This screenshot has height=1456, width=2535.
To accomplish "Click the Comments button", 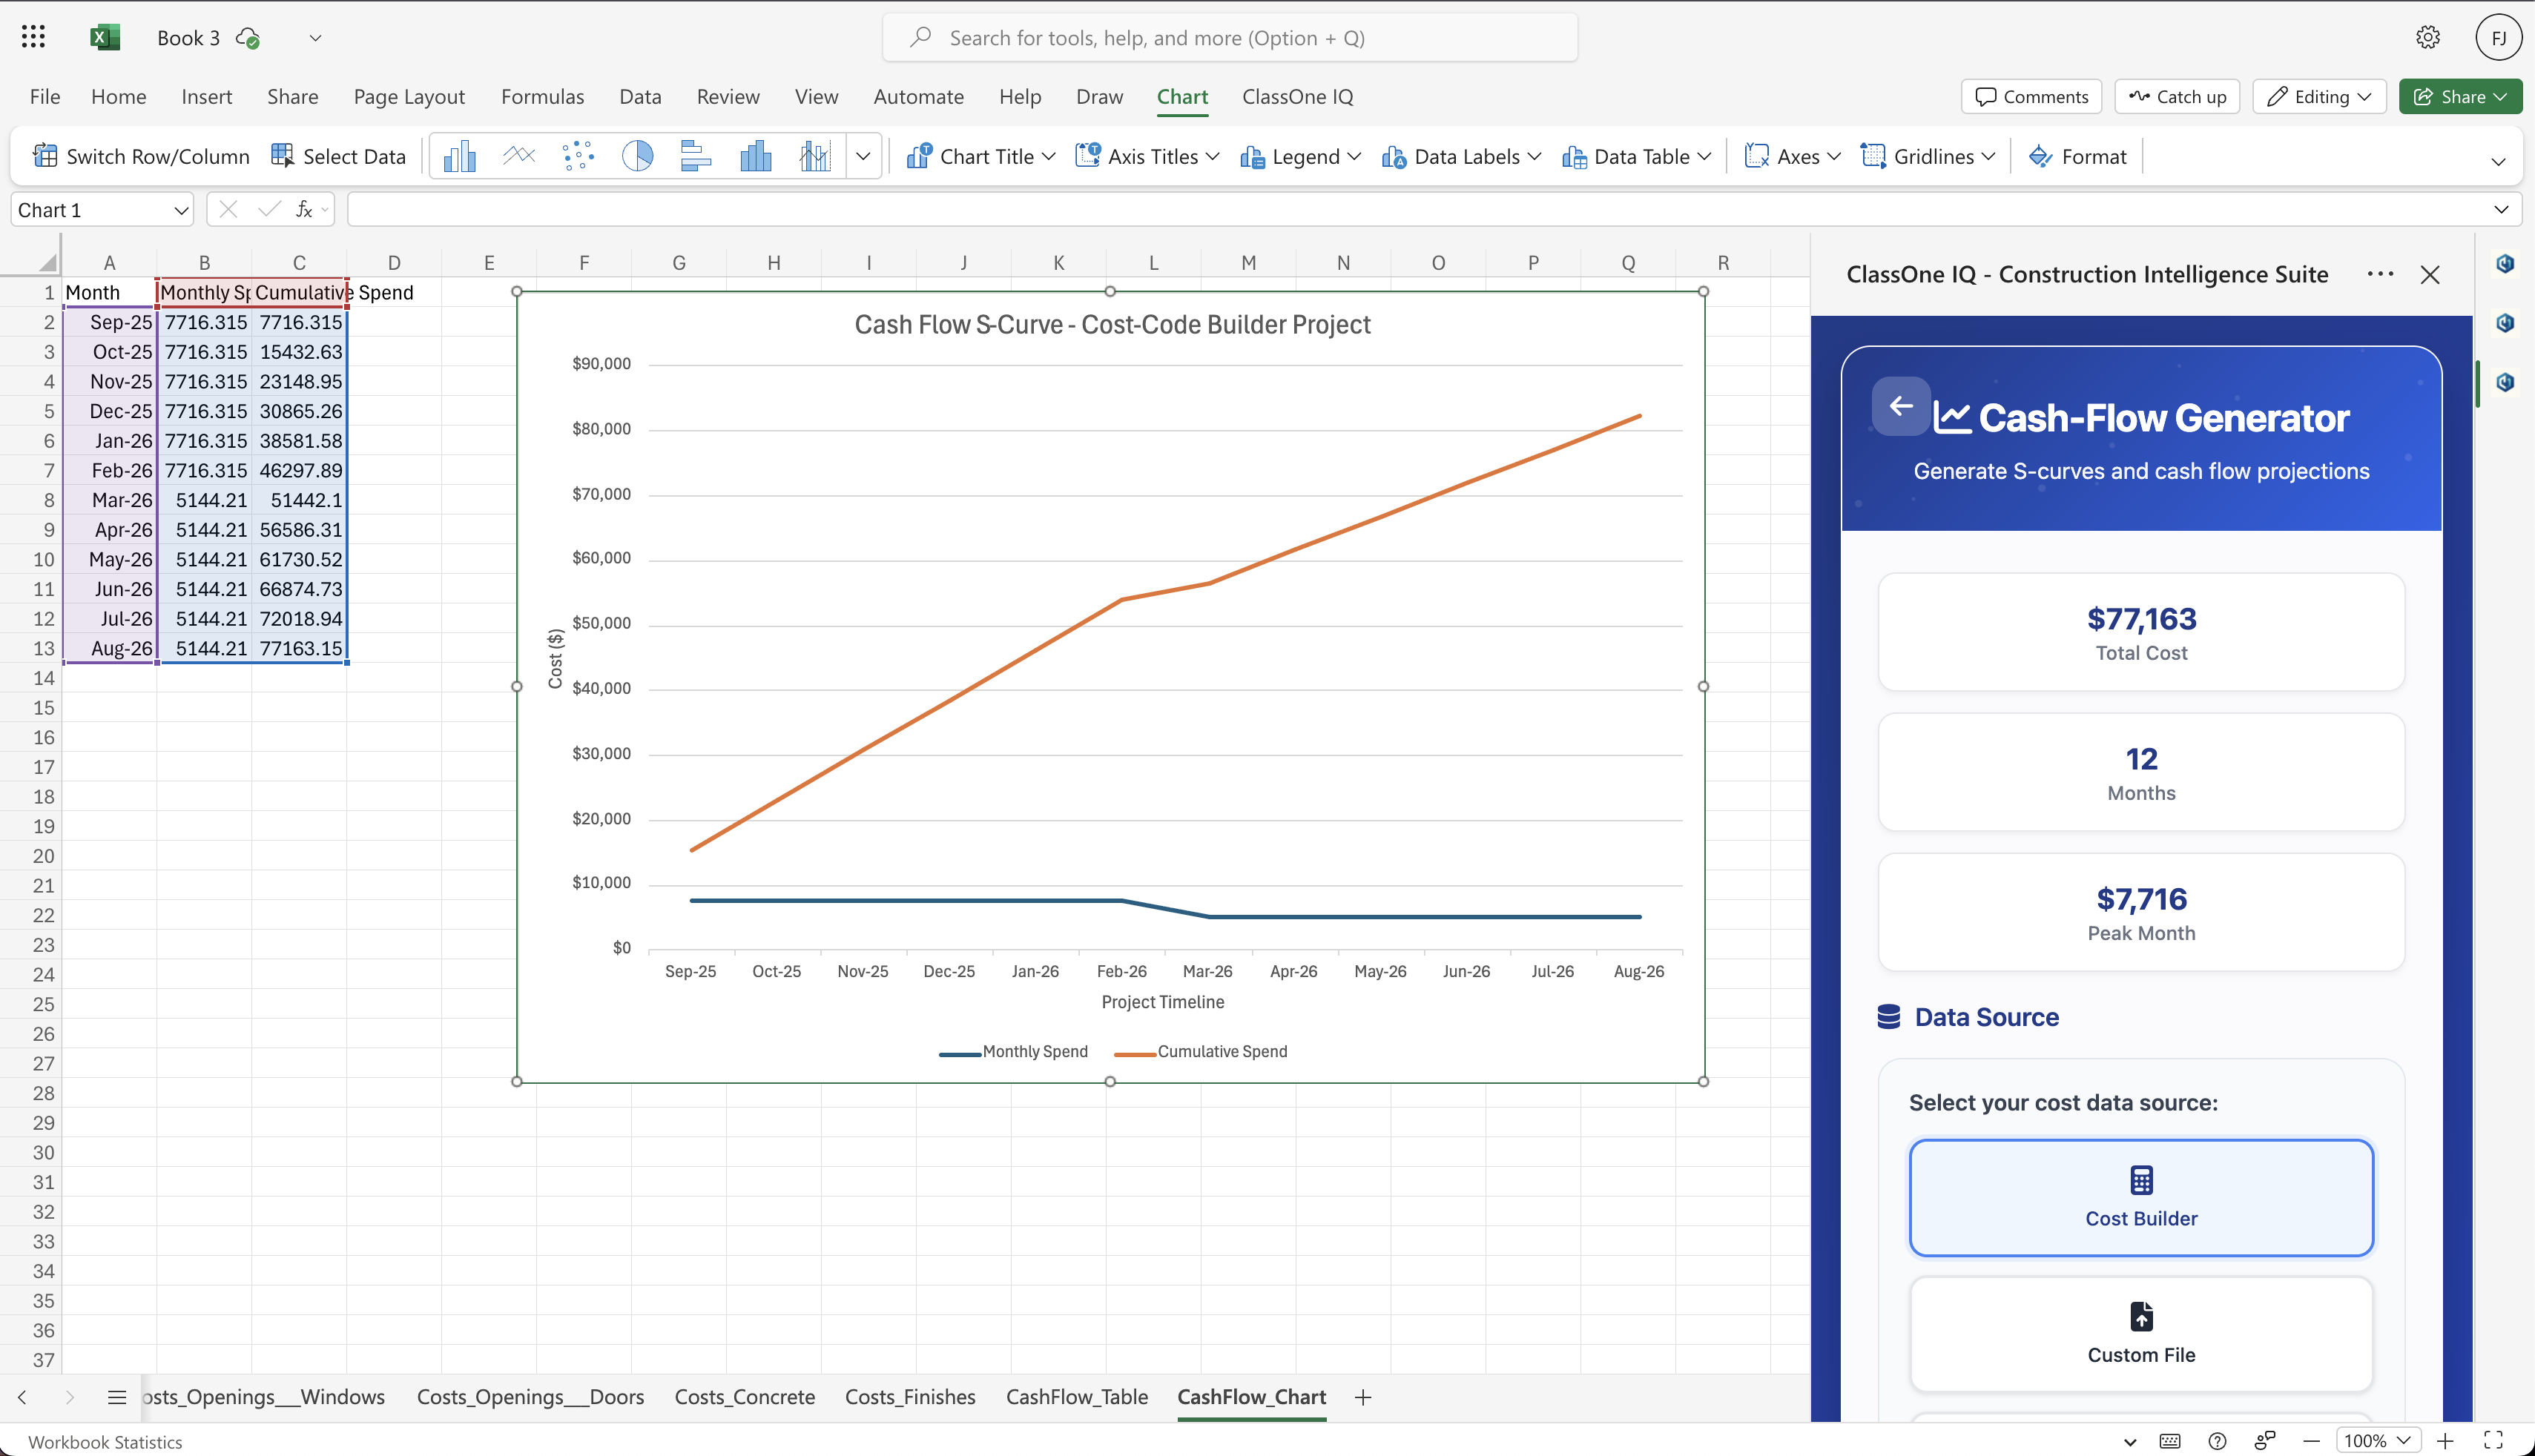I will click(2031, 97).
